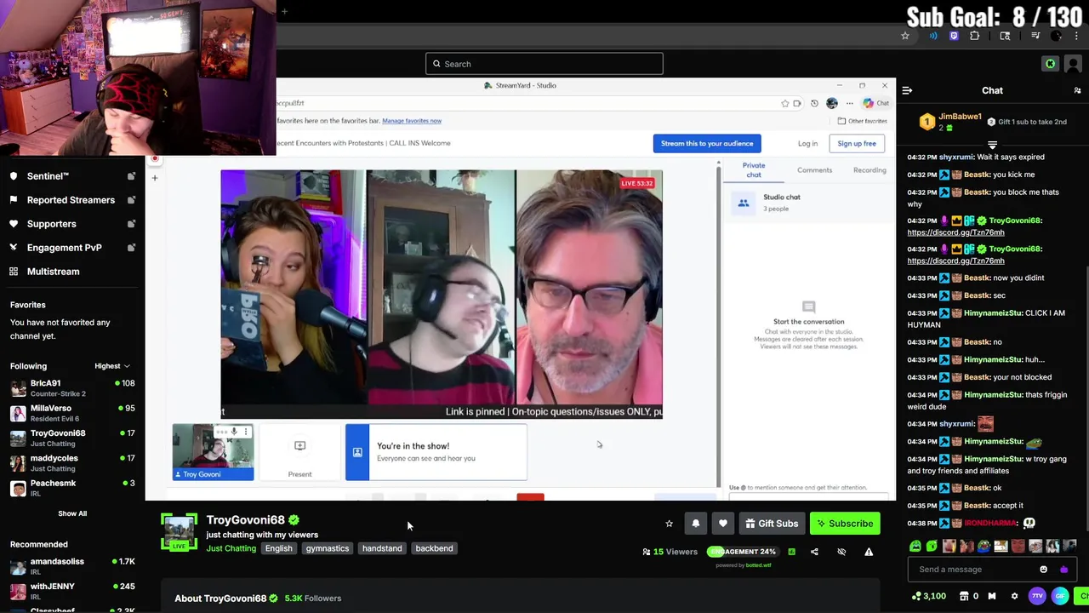Switch to Recording tab in StreamYard
This screenshot has height=613, width=1089.
click(869, 170)
